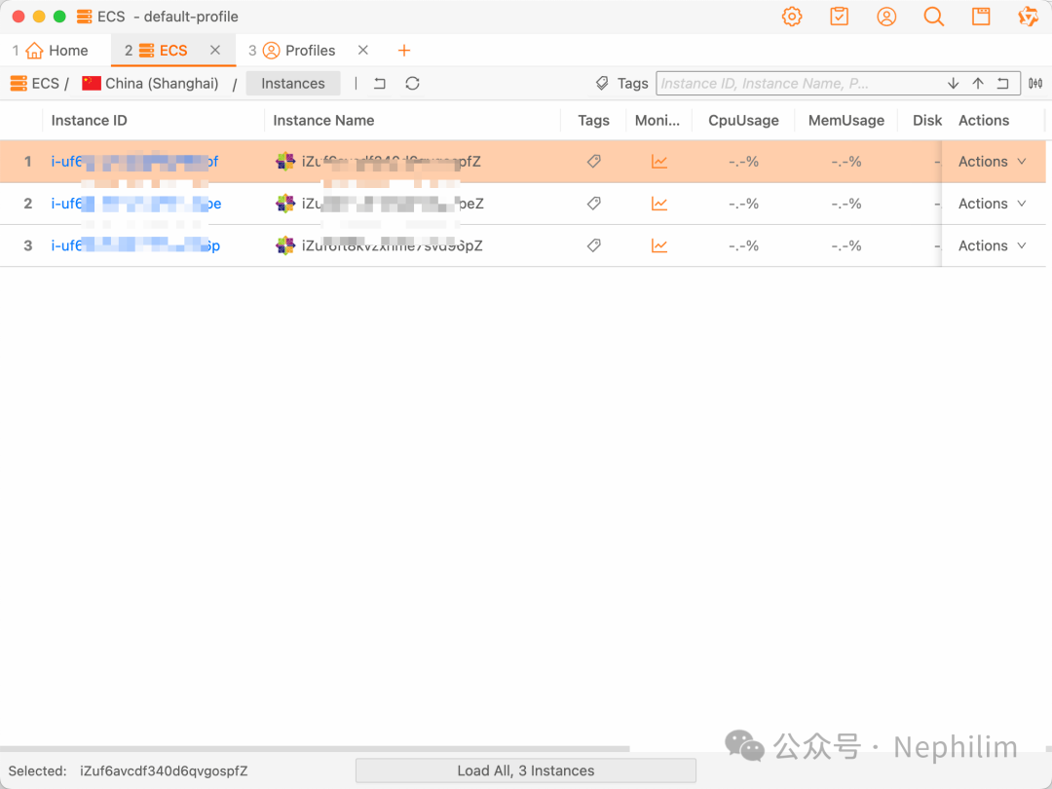Open the monitor chart icon in row 2
Viewport: 1052px width, 789px height.
[x=659, y=204]
